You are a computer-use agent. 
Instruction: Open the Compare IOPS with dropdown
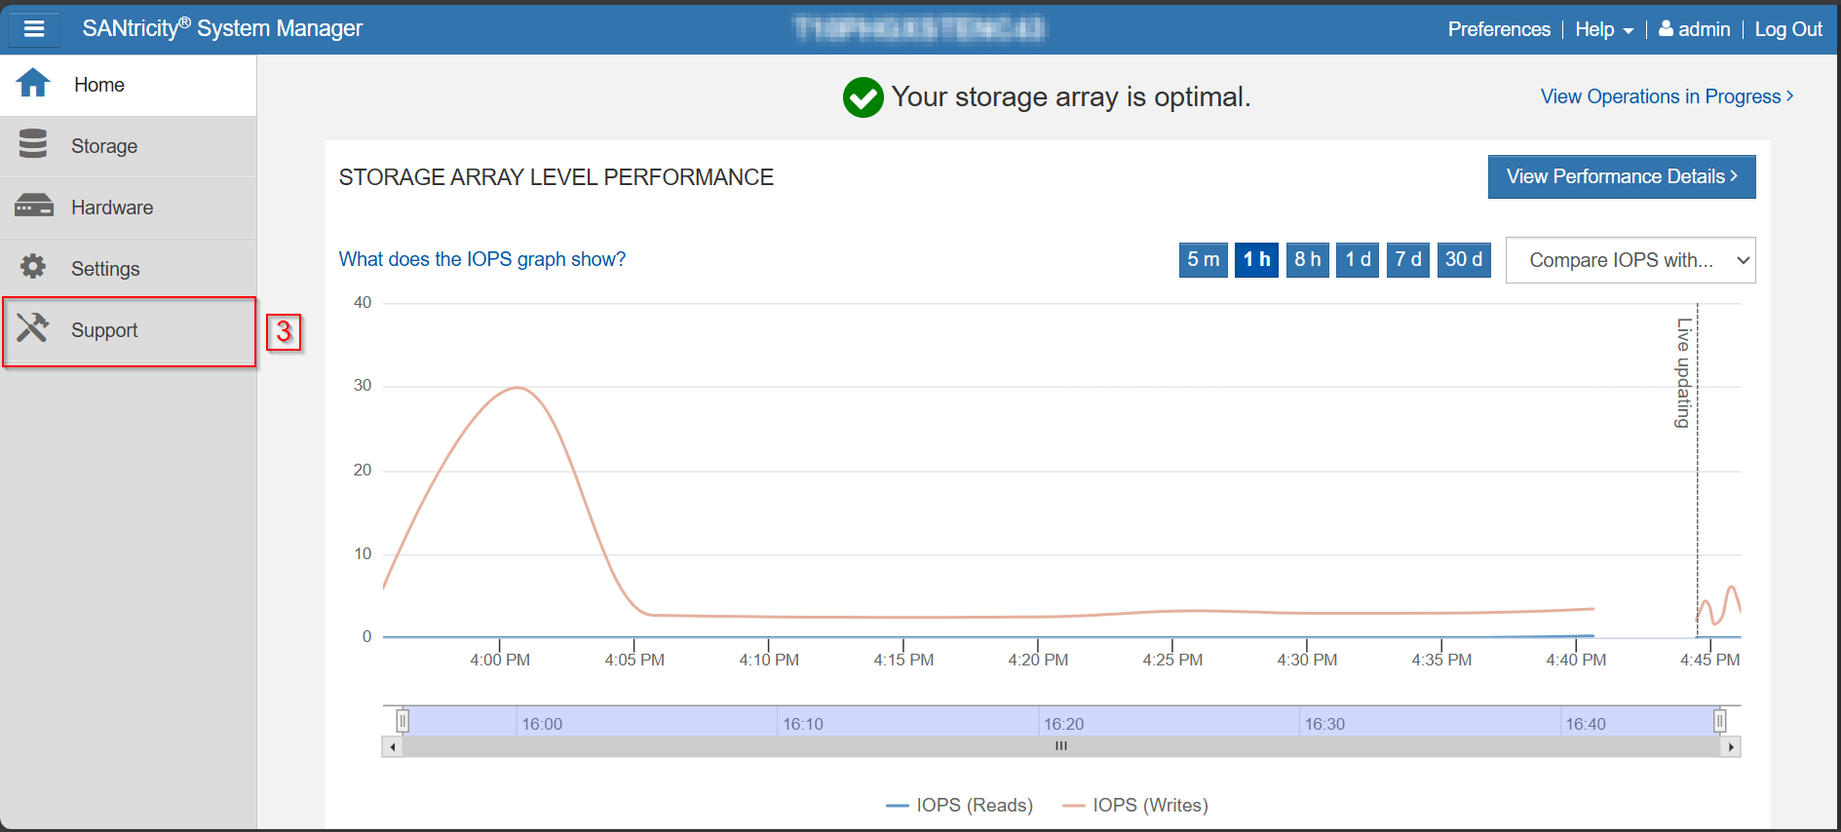(x=1630, y=260)
